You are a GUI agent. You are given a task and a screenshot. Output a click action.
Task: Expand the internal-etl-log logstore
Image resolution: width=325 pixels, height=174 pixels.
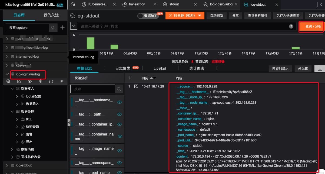(7, 57)
